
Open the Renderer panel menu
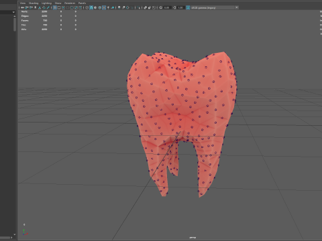70,3
